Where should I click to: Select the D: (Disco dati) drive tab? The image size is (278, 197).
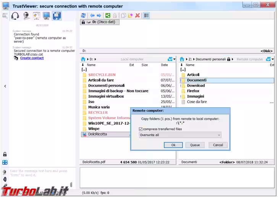[100, 22]
